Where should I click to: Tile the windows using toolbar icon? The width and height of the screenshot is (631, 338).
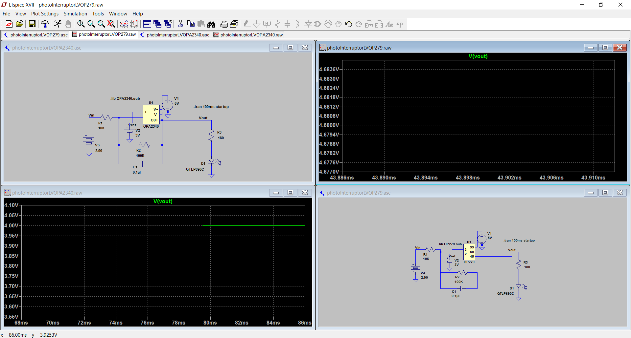click(x=147, y=24)
